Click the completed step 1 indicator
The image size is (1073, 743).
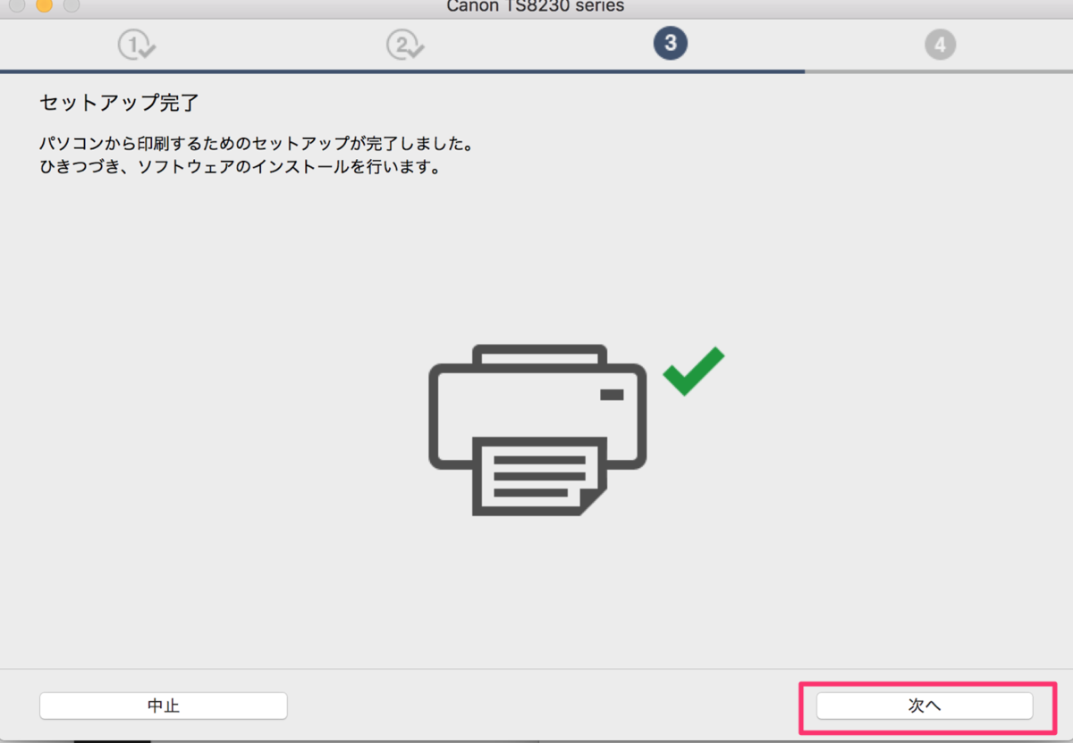136,43
